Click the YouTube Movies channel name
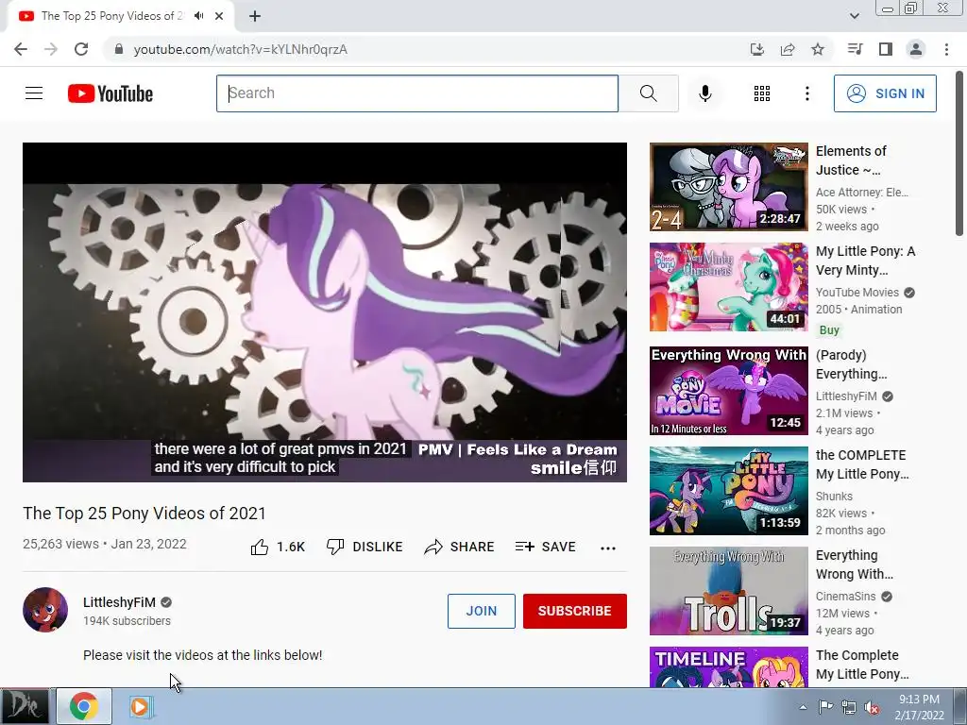The width and height of the screenshot is (967, 725). (x=857, y=293)
